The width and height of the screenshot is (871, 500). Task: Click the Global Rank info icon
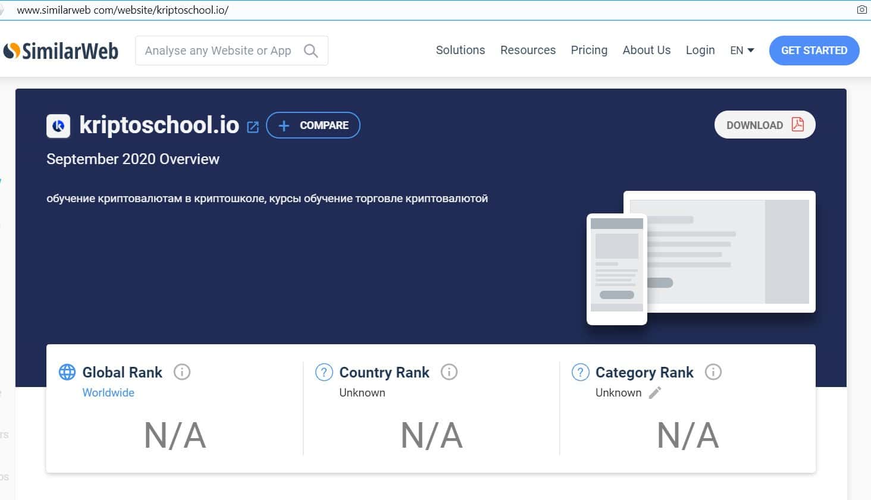click(181, 372)
